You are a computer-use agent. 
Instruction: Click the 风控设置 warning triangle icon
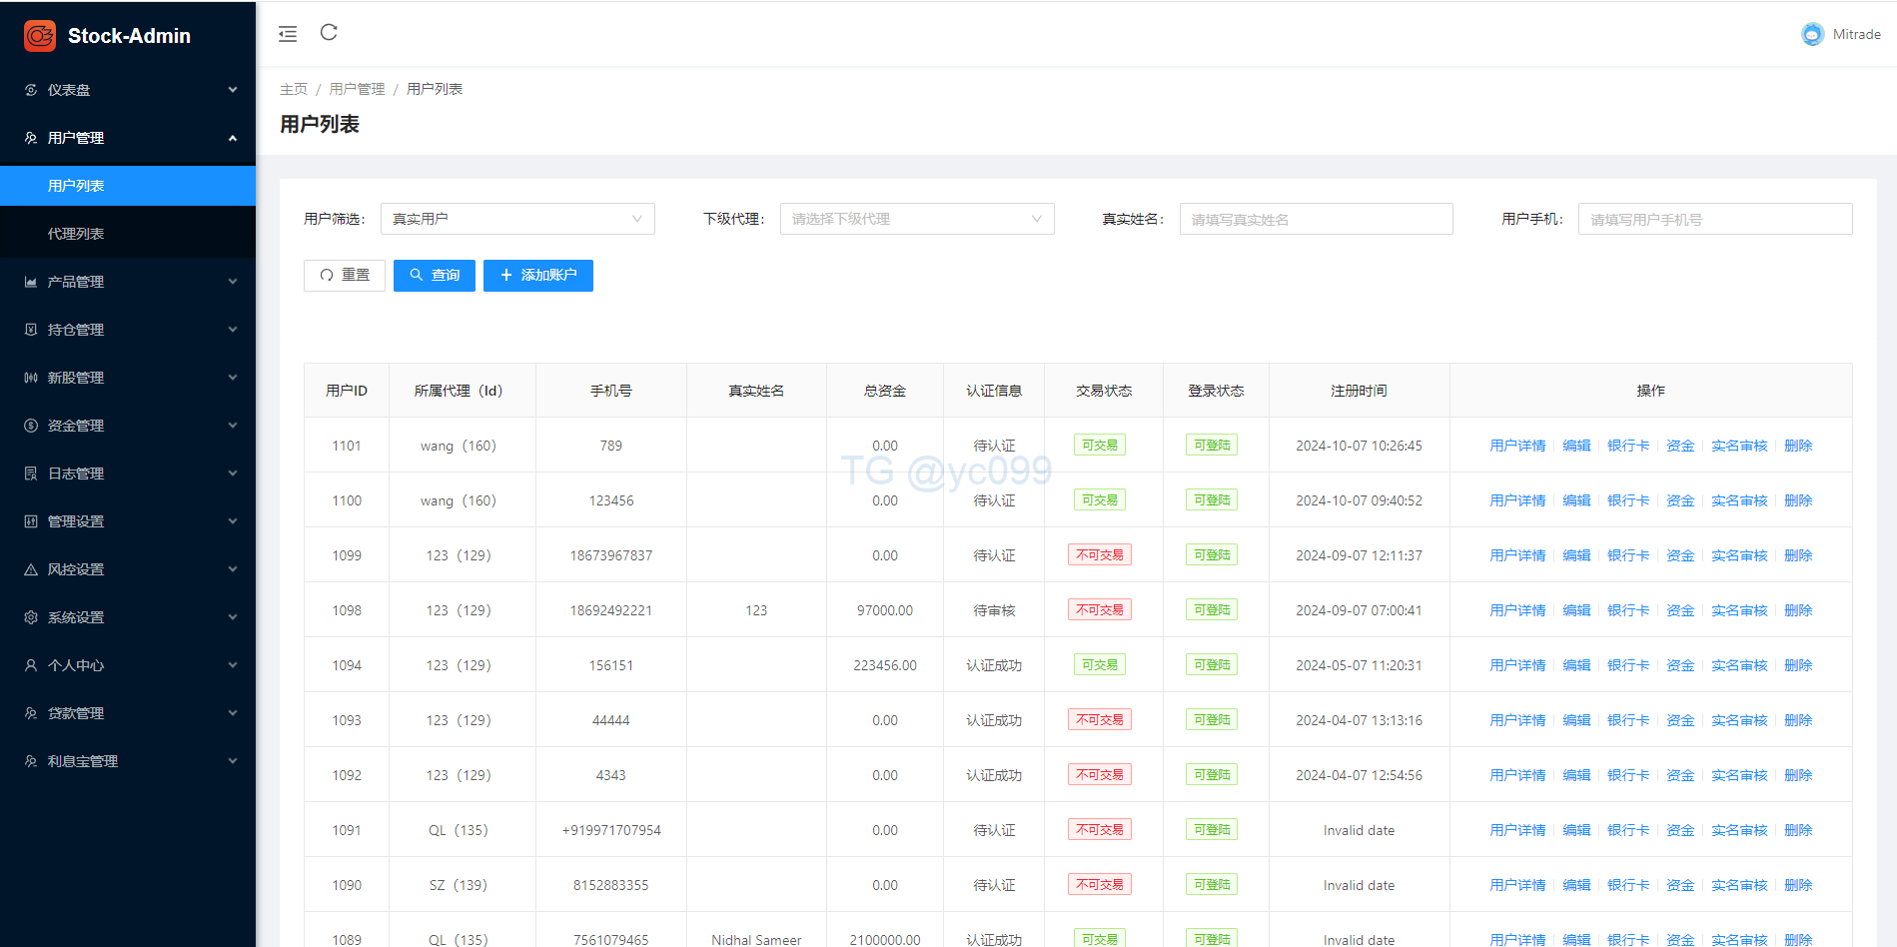(31, 569)
